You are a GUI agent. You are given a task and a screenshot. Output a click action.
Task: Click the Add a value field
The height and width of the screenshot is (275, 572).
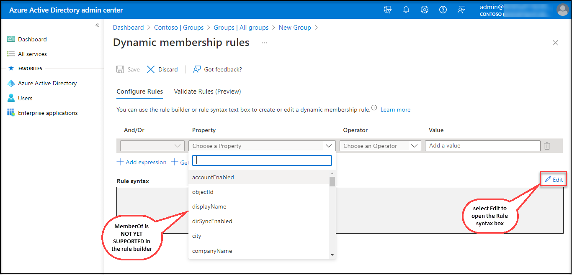[x=482, y=146]
